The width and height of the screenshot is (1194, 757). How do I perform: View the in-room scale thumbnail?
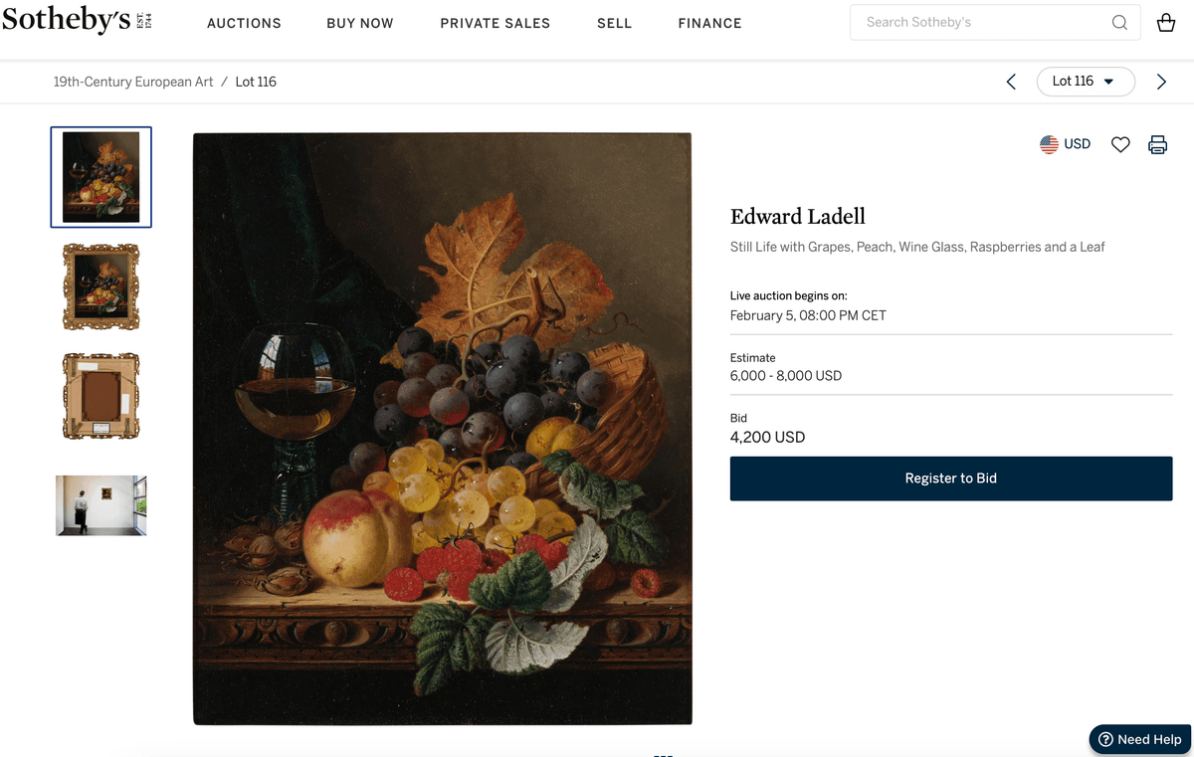pos(100,505)
